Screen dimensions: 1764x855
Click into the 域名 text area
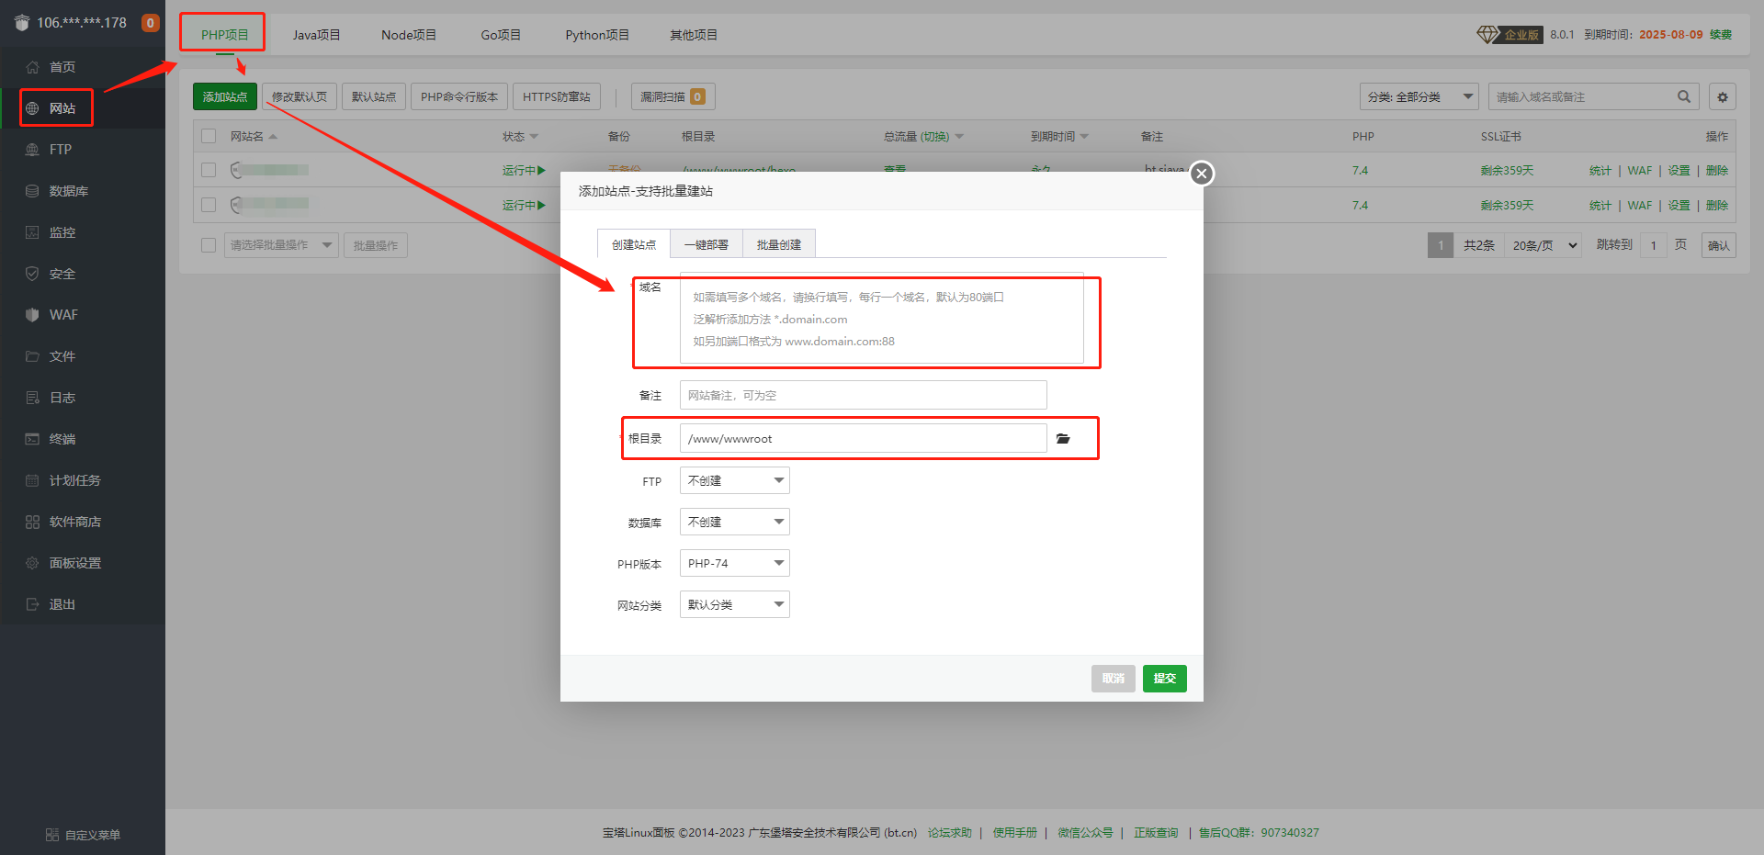882,319
